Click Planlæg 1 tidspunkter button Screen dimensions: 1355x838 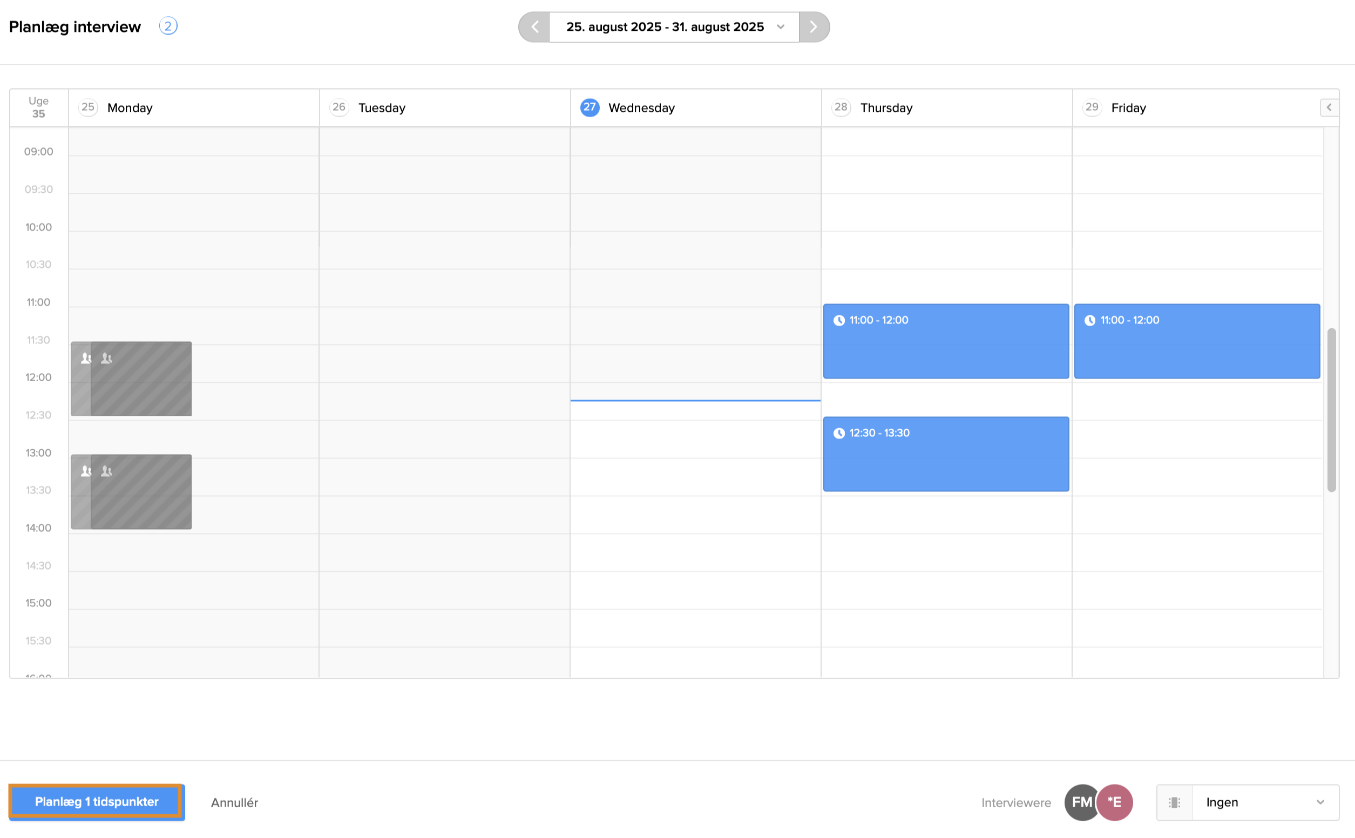coord(97,801)
